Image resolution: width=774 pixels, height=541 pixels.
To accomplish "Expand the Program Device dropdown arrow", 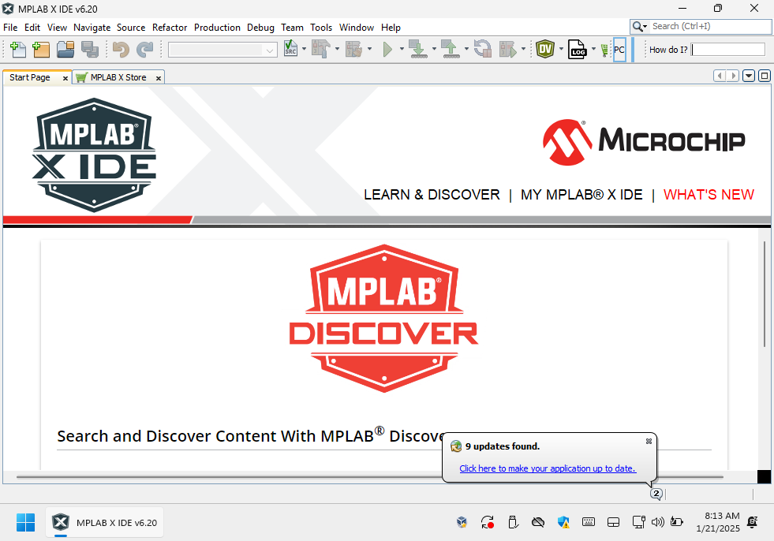I will pyautogui.click(x=434, y=49).
